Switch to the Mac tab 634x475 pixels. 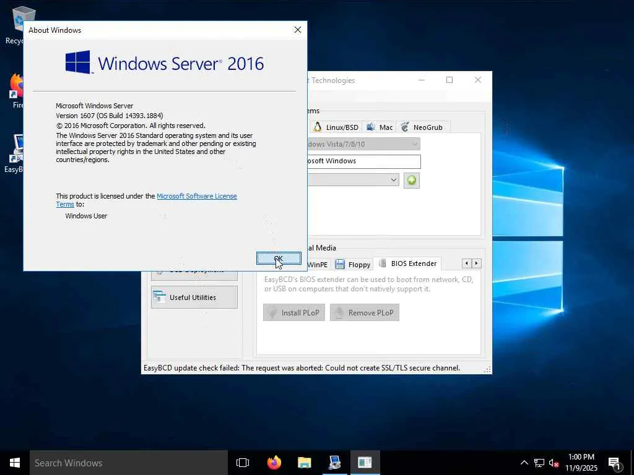380,127
